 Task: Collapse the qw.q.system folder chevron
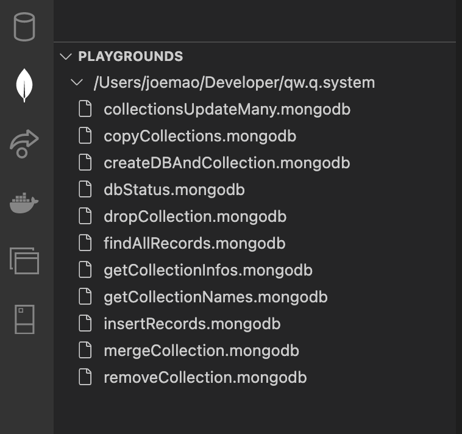[77, 82]
